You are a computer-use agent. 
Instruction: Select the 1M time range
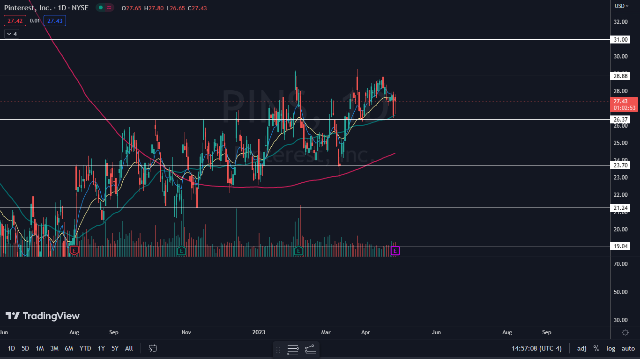point(40,348)
